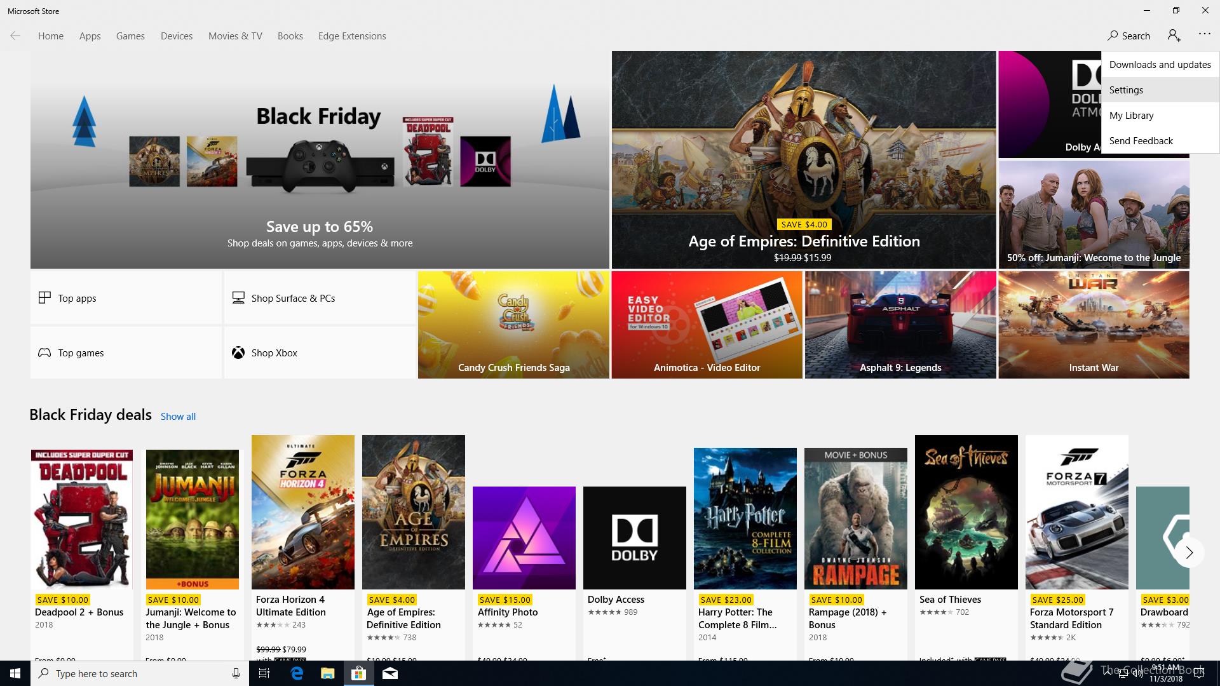The width and height of the screenshot is (1220, 686).
Task: Switch to the Home tab
Action: [51, 36]
